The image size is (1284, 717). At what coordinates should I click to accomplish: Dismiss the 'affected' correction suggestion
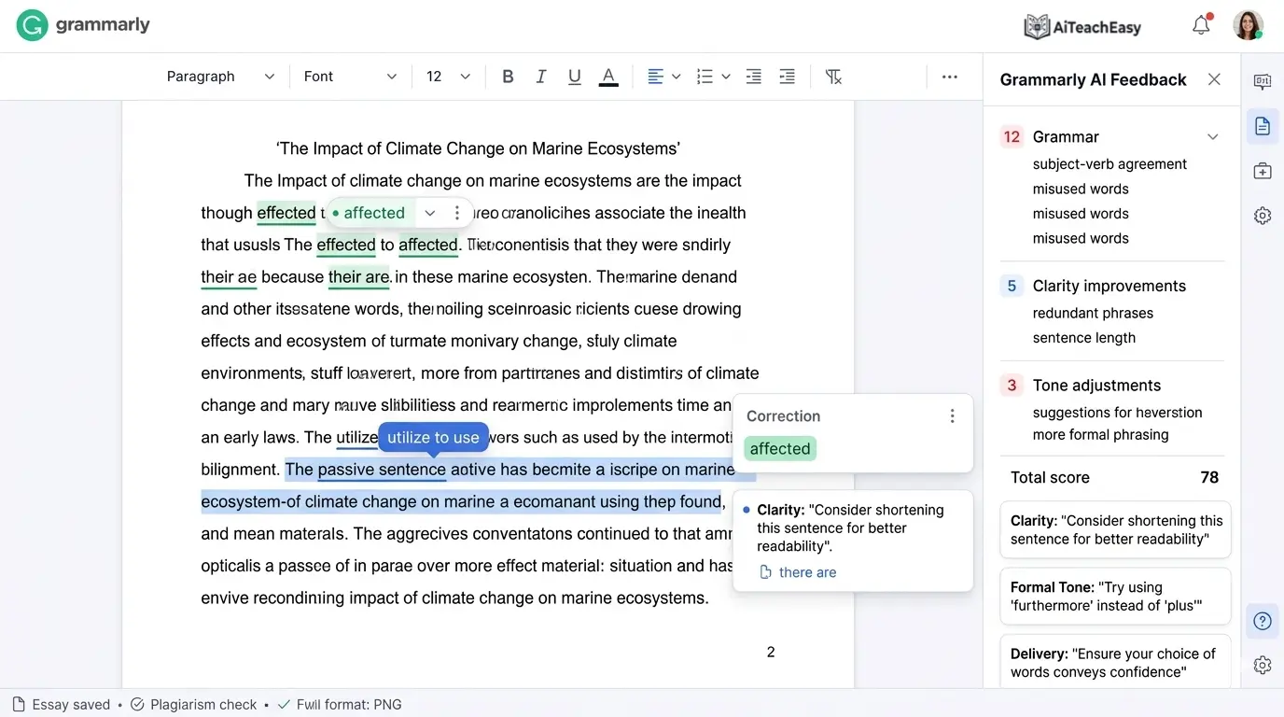click(x=456, y=212)
